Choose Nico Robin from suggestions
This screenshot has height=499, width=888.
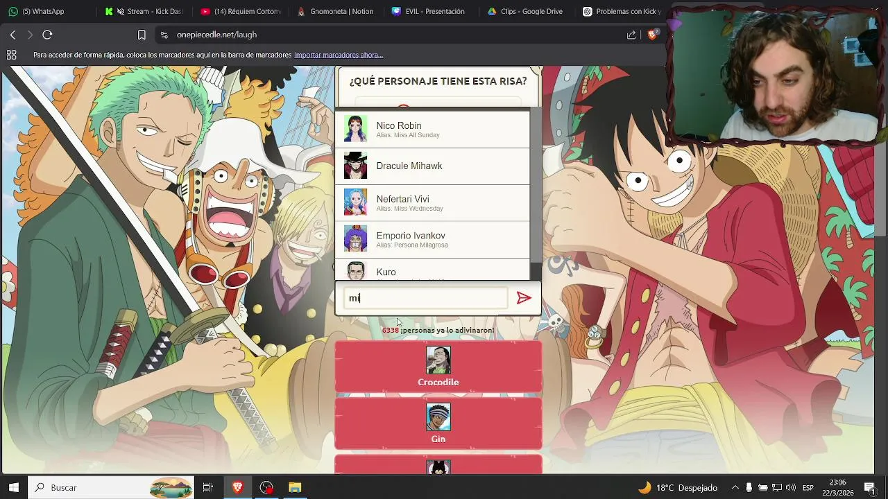432,130
